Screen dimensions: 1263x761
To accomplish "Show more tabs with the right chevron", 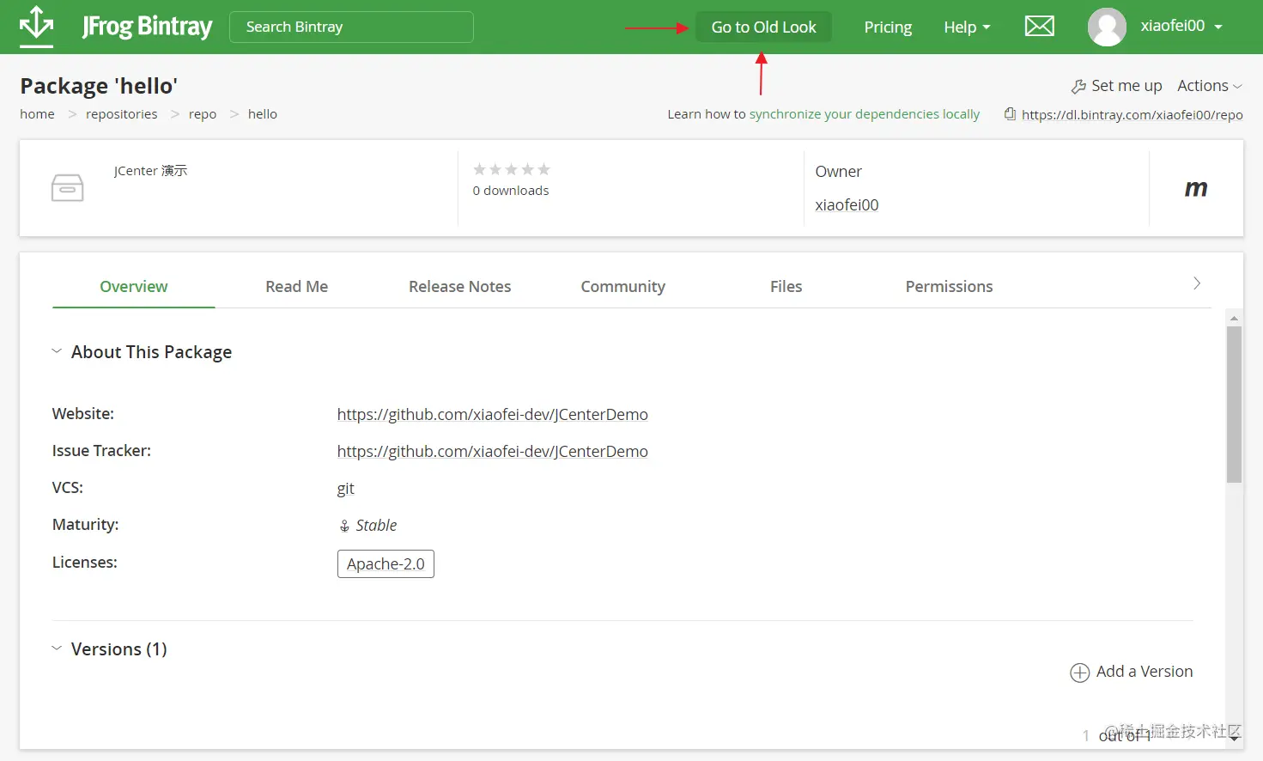I will click(x=1197, y=283).
